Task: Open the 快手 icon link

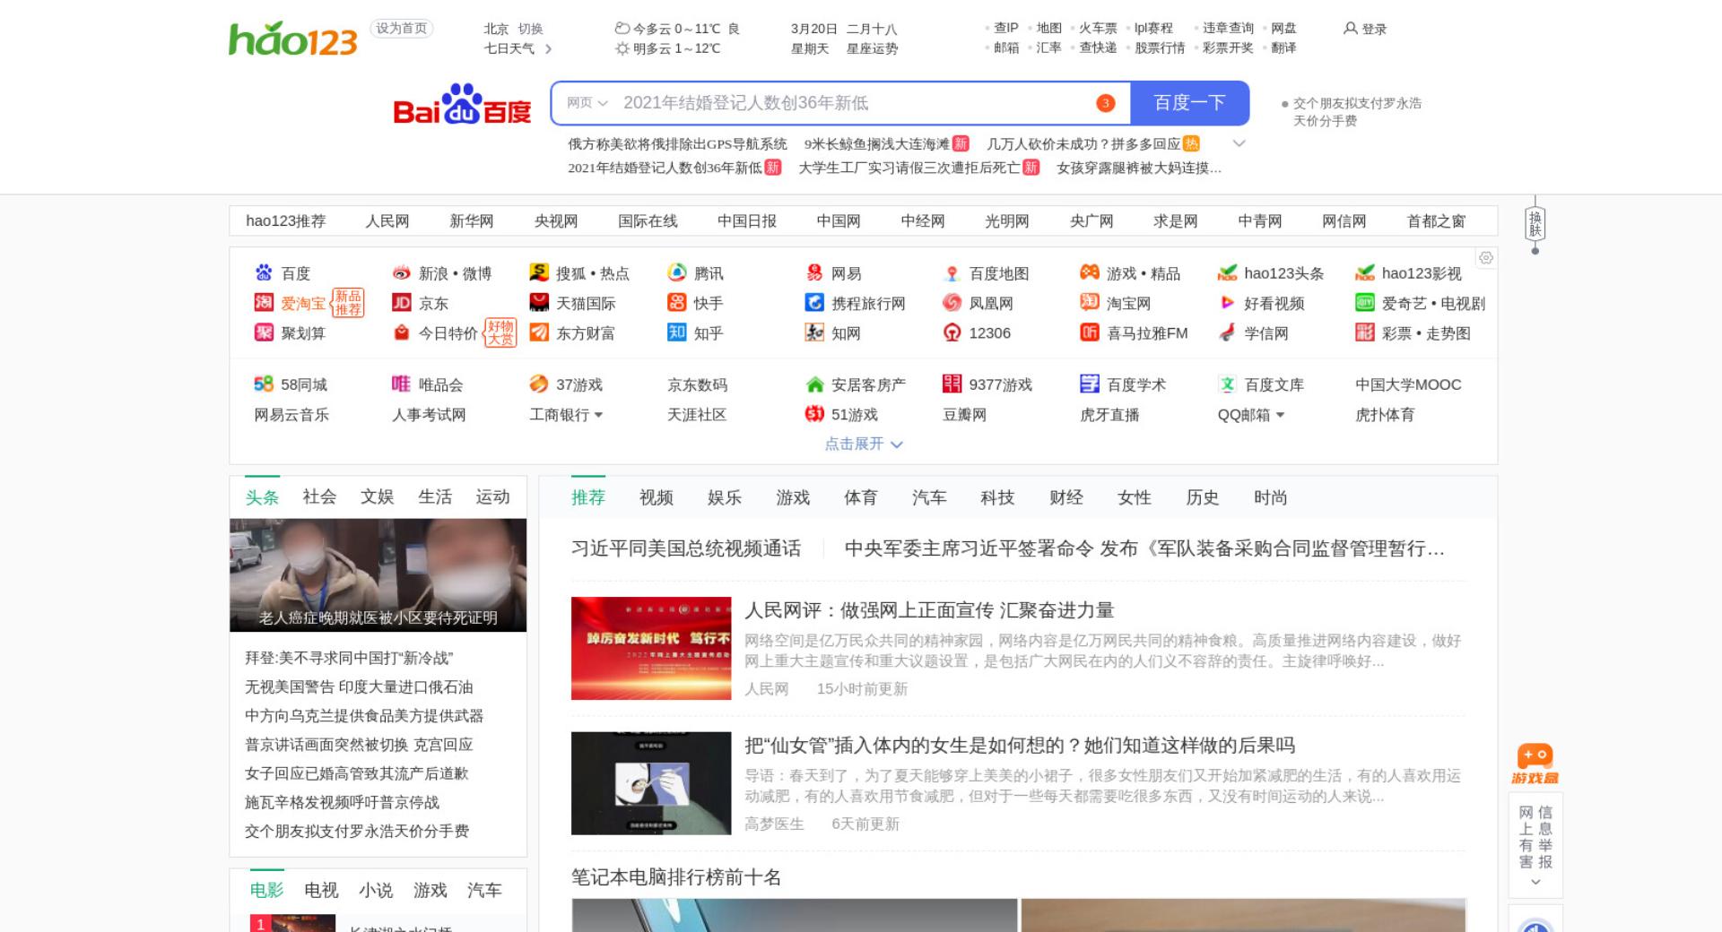Action: (x=677, y=303)
